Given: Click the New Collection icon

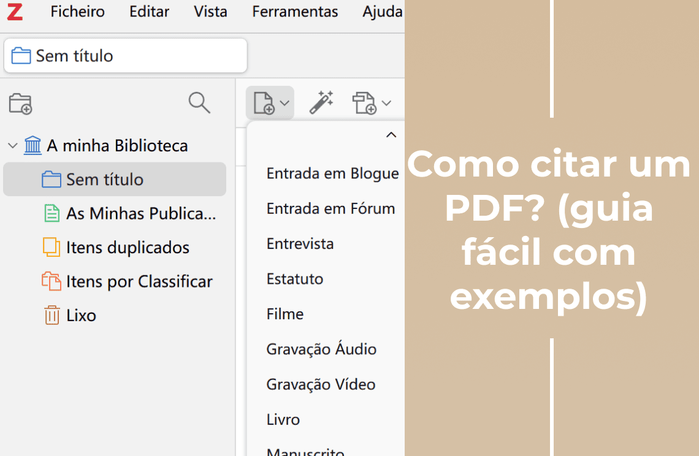Looking at the screenshot, I should [20, 103].
